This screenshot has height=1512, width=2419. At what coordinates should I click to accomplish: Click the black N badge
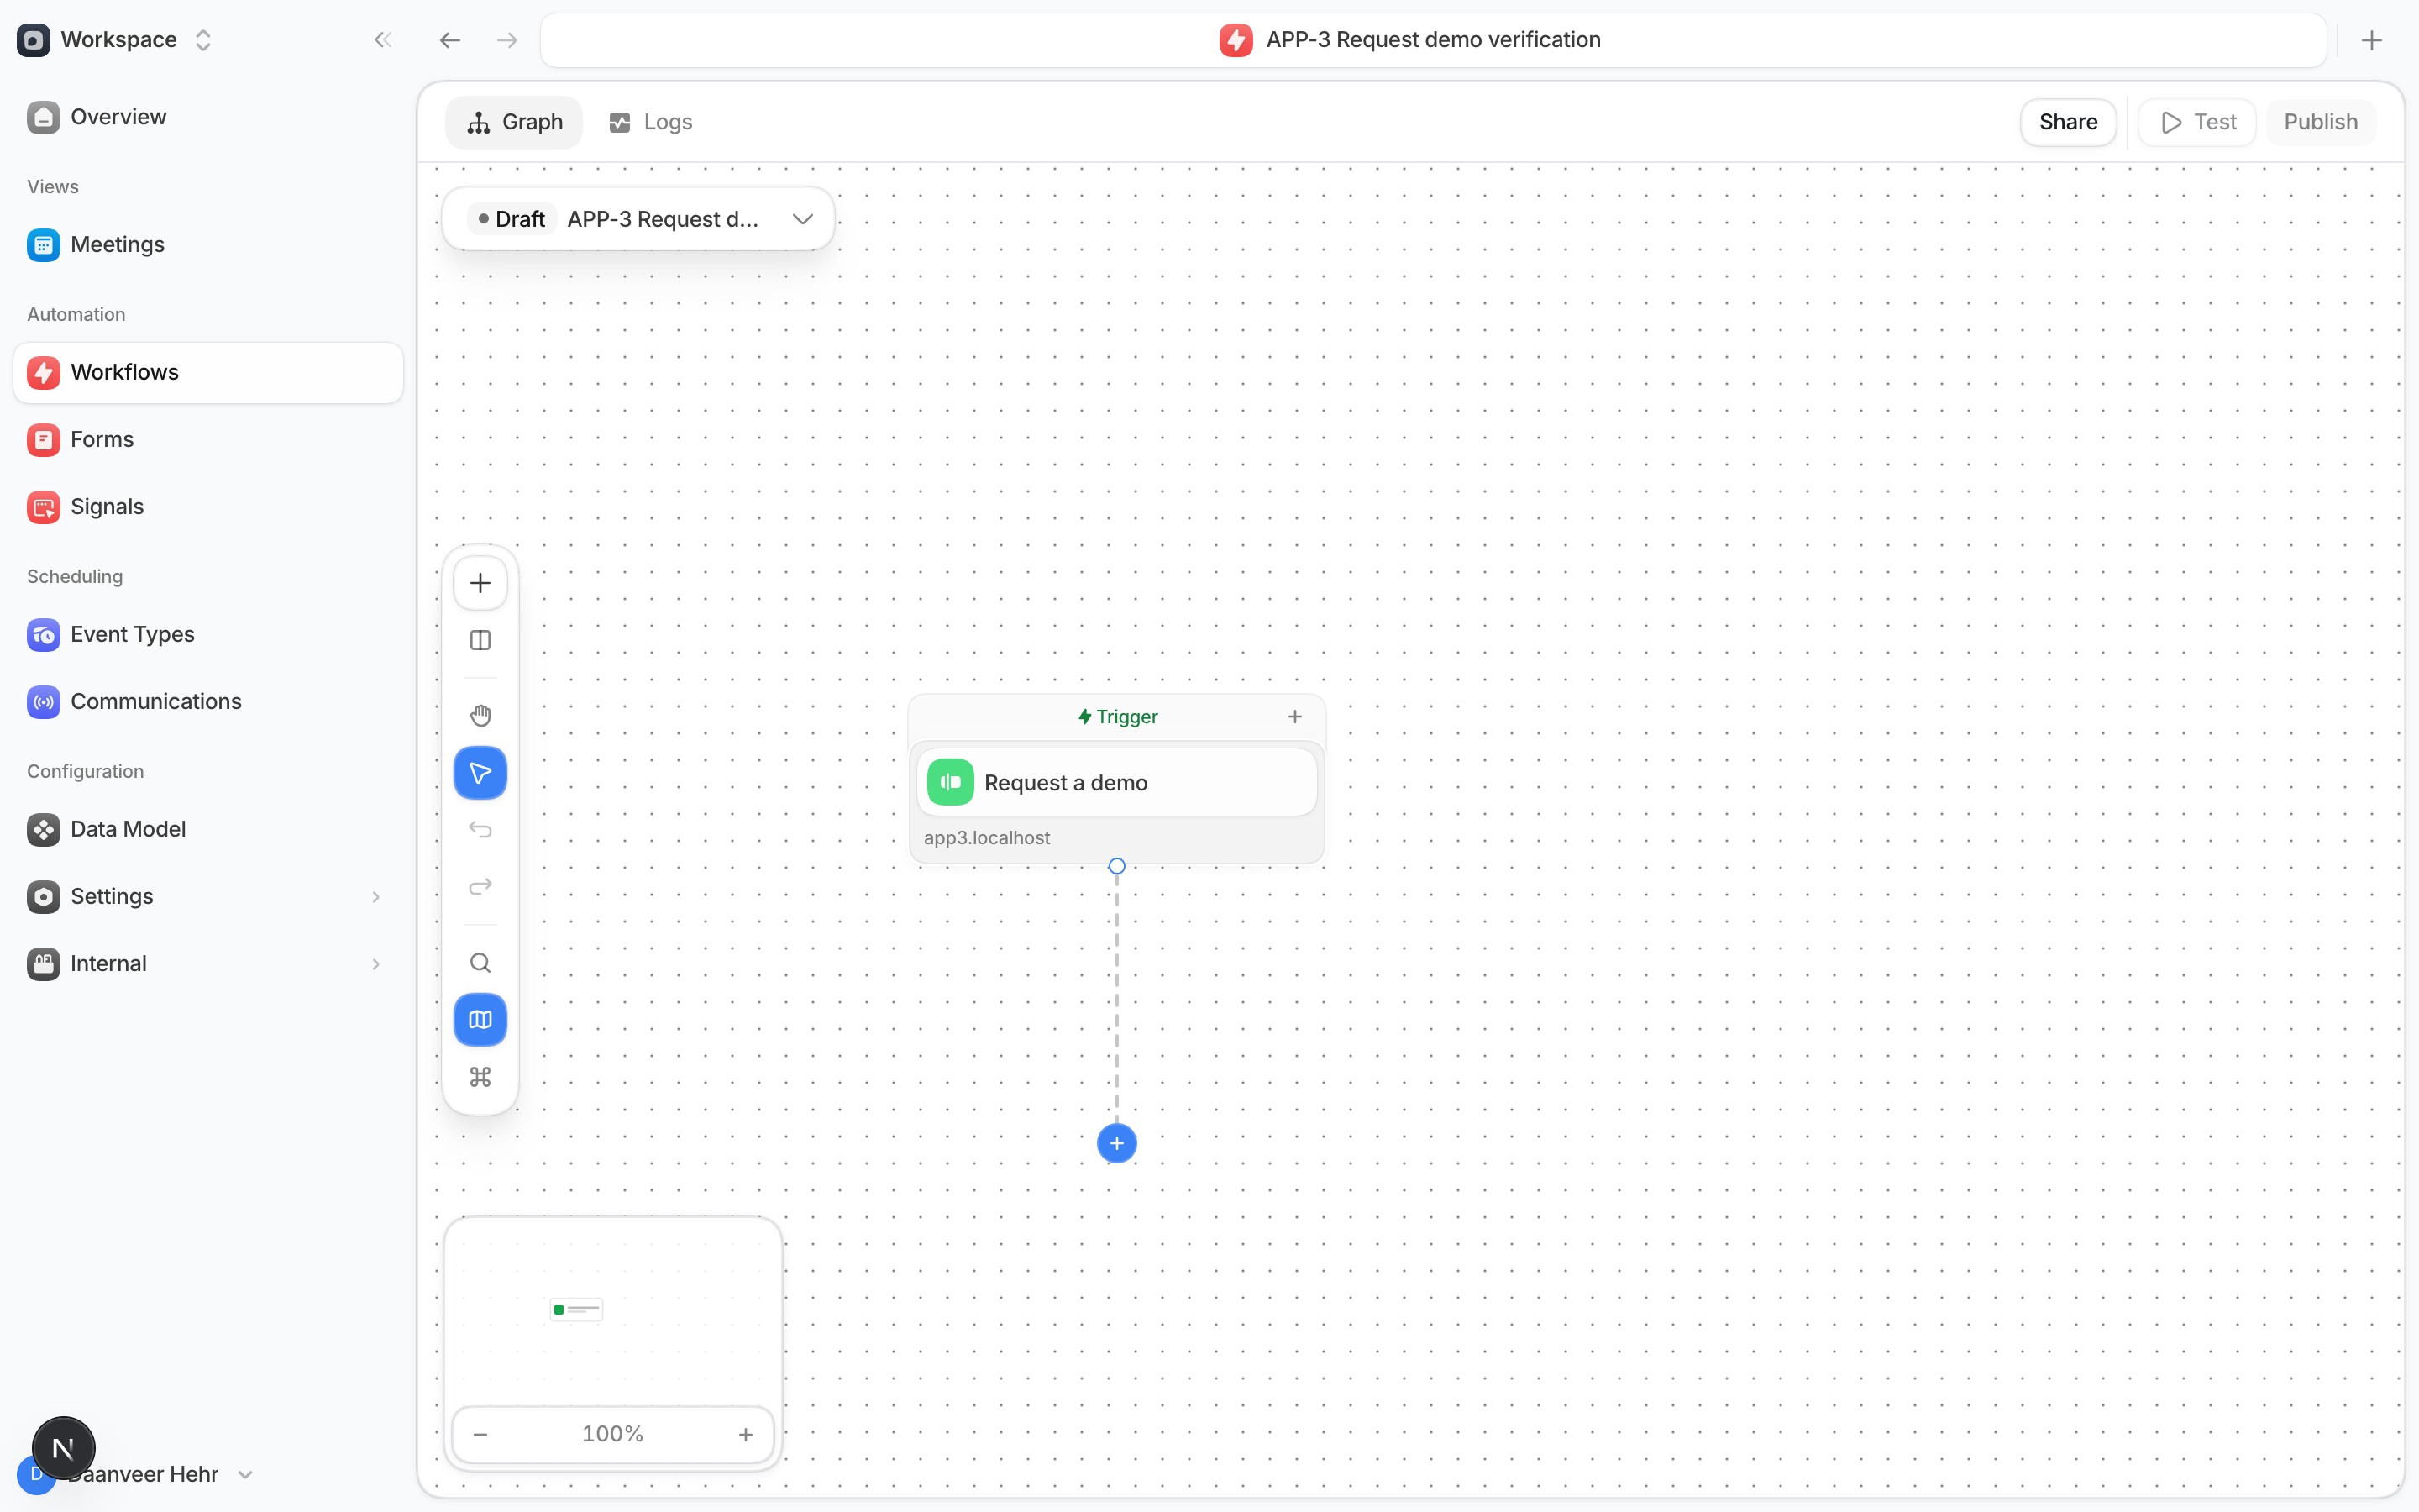coord(63,1448)
